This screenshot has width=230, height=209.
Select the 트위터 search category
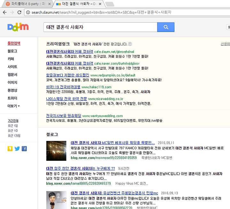click(x=12, y=98)
